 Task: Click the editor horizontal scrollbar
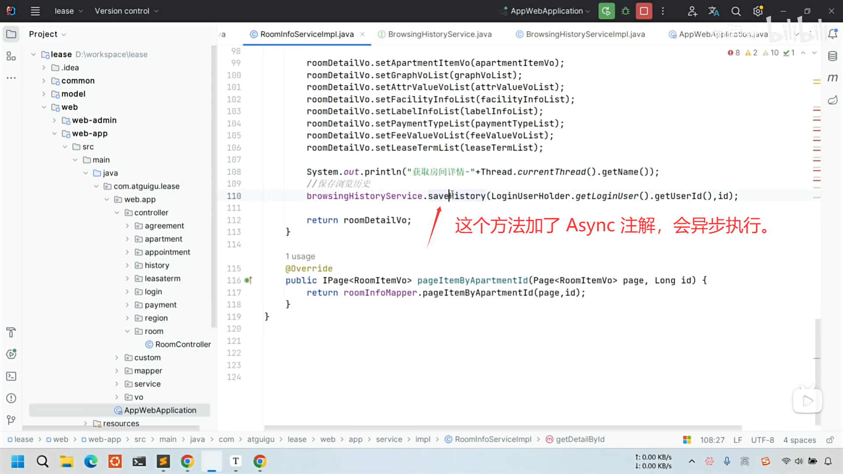point(503,427)
